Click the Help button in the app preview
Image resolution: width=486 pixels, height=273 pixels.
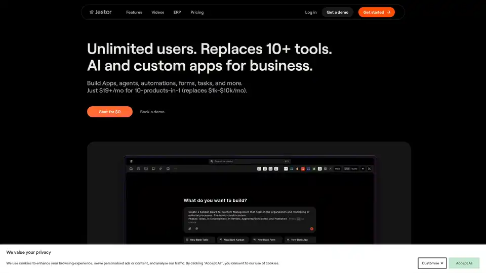click(337, 168)
